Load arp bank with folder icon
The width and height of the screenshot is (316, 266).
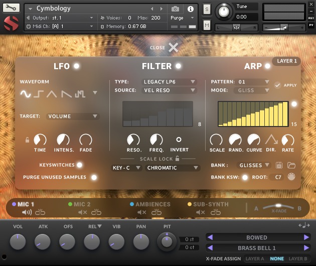tap(291, 165)
